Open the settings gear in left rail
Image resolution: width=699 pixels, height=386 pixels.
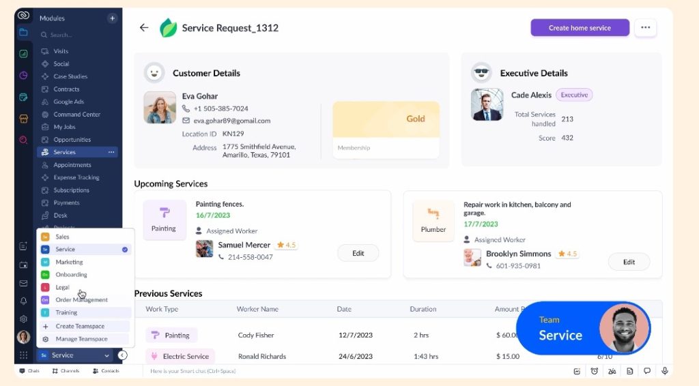pos(23,318)
